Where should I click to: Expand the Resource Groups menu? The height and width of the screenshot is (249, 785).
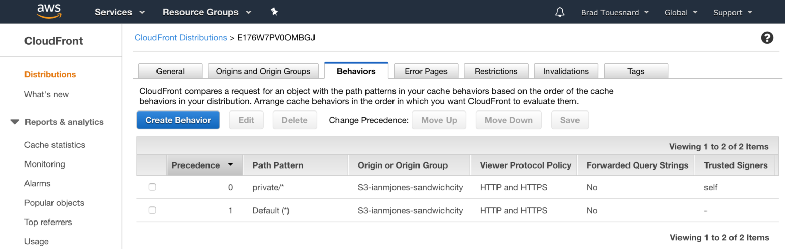tap(207, 12)
